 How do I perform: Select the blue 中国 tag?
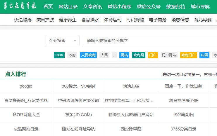coord(204,55)
